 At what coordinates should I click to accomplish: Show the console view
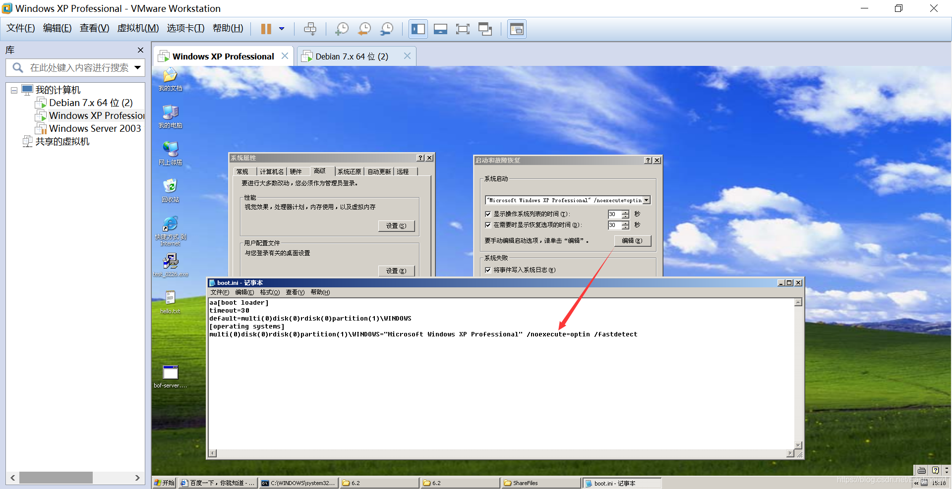coord(517,29)
